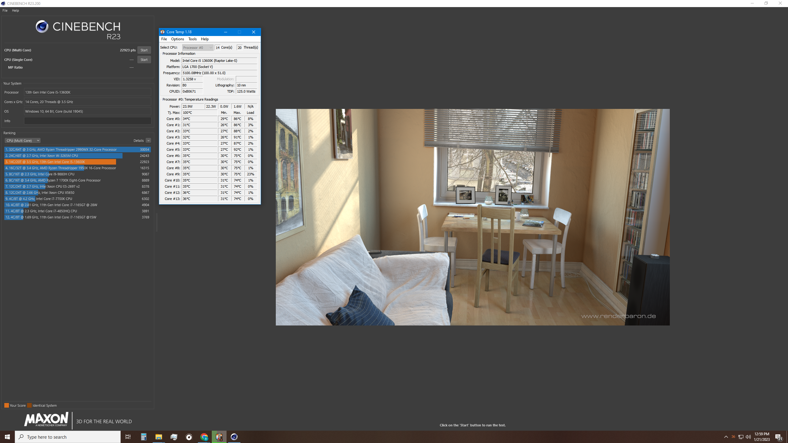This screenshot has height=443, width=788.
Task: Select ranking row Xeon E5-2697 v2
Action: coord(77,186)
